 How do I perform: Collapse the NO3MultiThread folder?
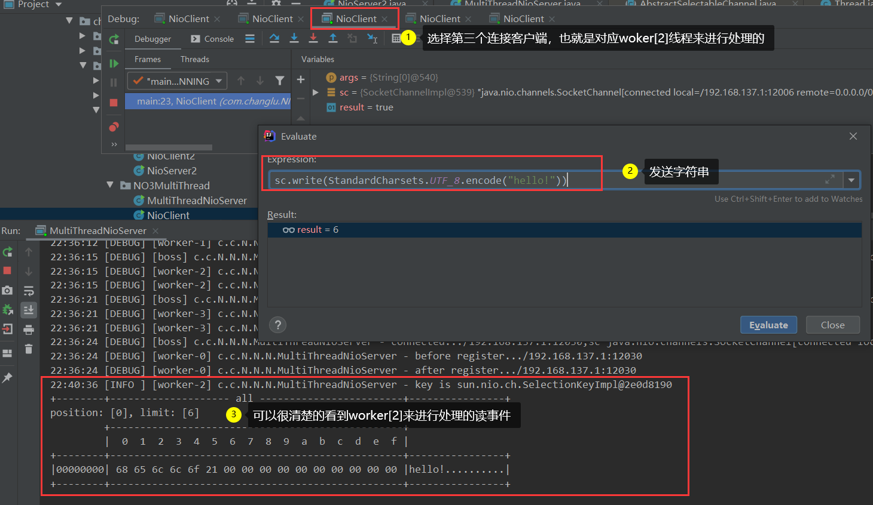[x=110, y=185]
